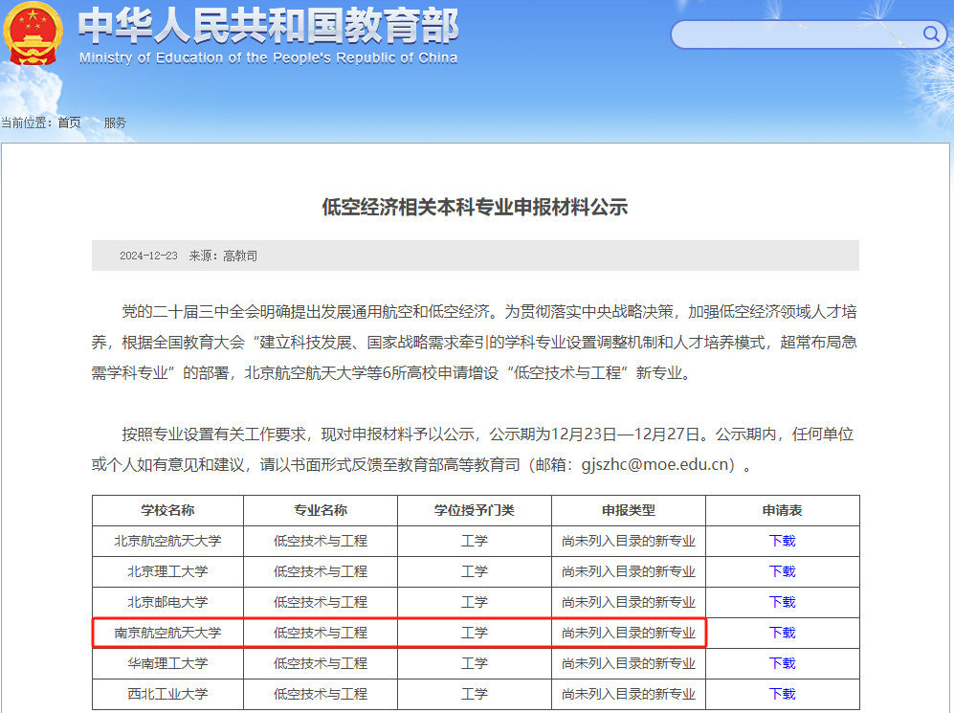Click the 申请表 column header
The width and height of the screenshot is (954, 713).
[x=782, y=510]
